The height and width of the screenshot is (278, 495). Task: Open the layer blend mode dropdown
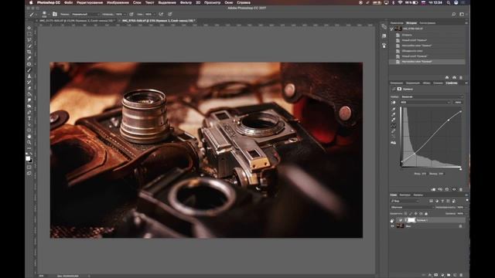tap(412, 208)
